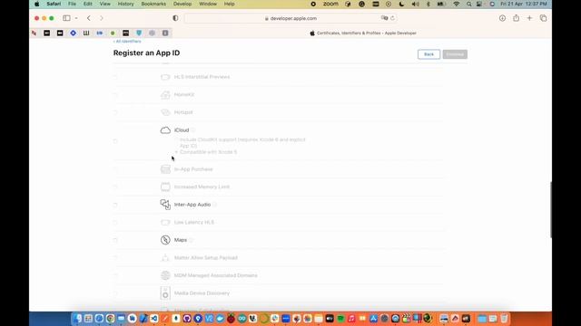
Task: Open the Apple menu
Action: click(x=36, y=4)
